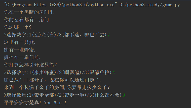This screenshot has width=191, height=108.
Task: Click the game.py file path text
Action: (x=150, y=5)
